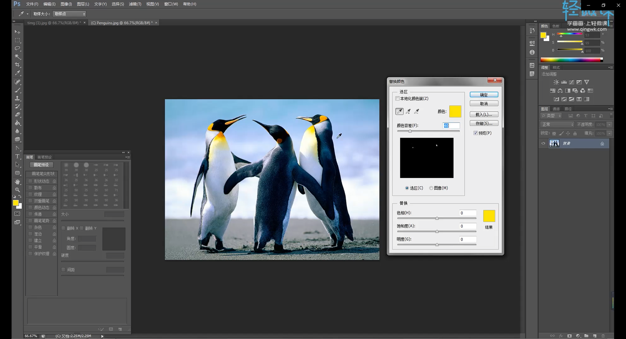Choose the Selection radio button
The image size is (626, 339).
tap(407, 188)
